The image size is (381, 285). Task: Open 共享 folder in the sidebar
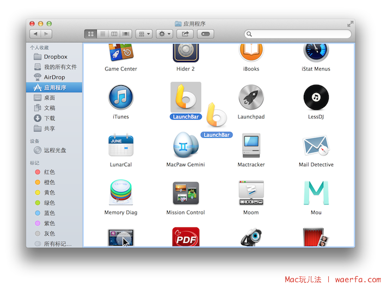point(54,128)
